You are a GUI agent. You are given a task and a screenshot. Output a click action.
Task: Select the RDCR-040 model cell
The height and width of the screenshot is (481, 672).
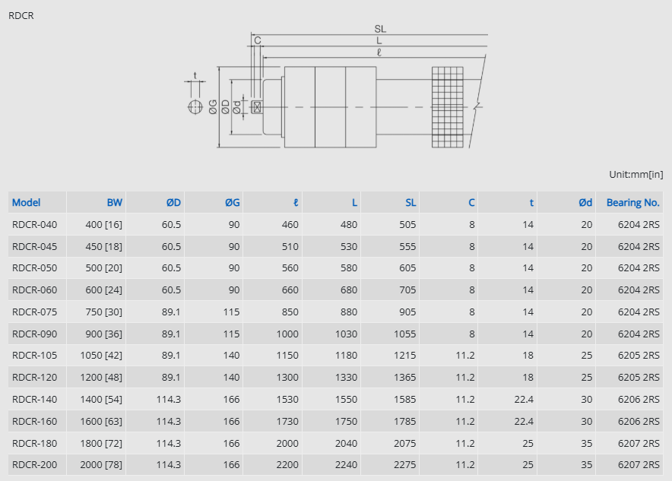pos(34,224)
